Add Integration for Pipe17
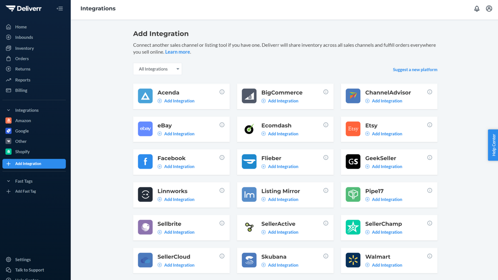Screen dimensions: 498x280 coord(384,199)
